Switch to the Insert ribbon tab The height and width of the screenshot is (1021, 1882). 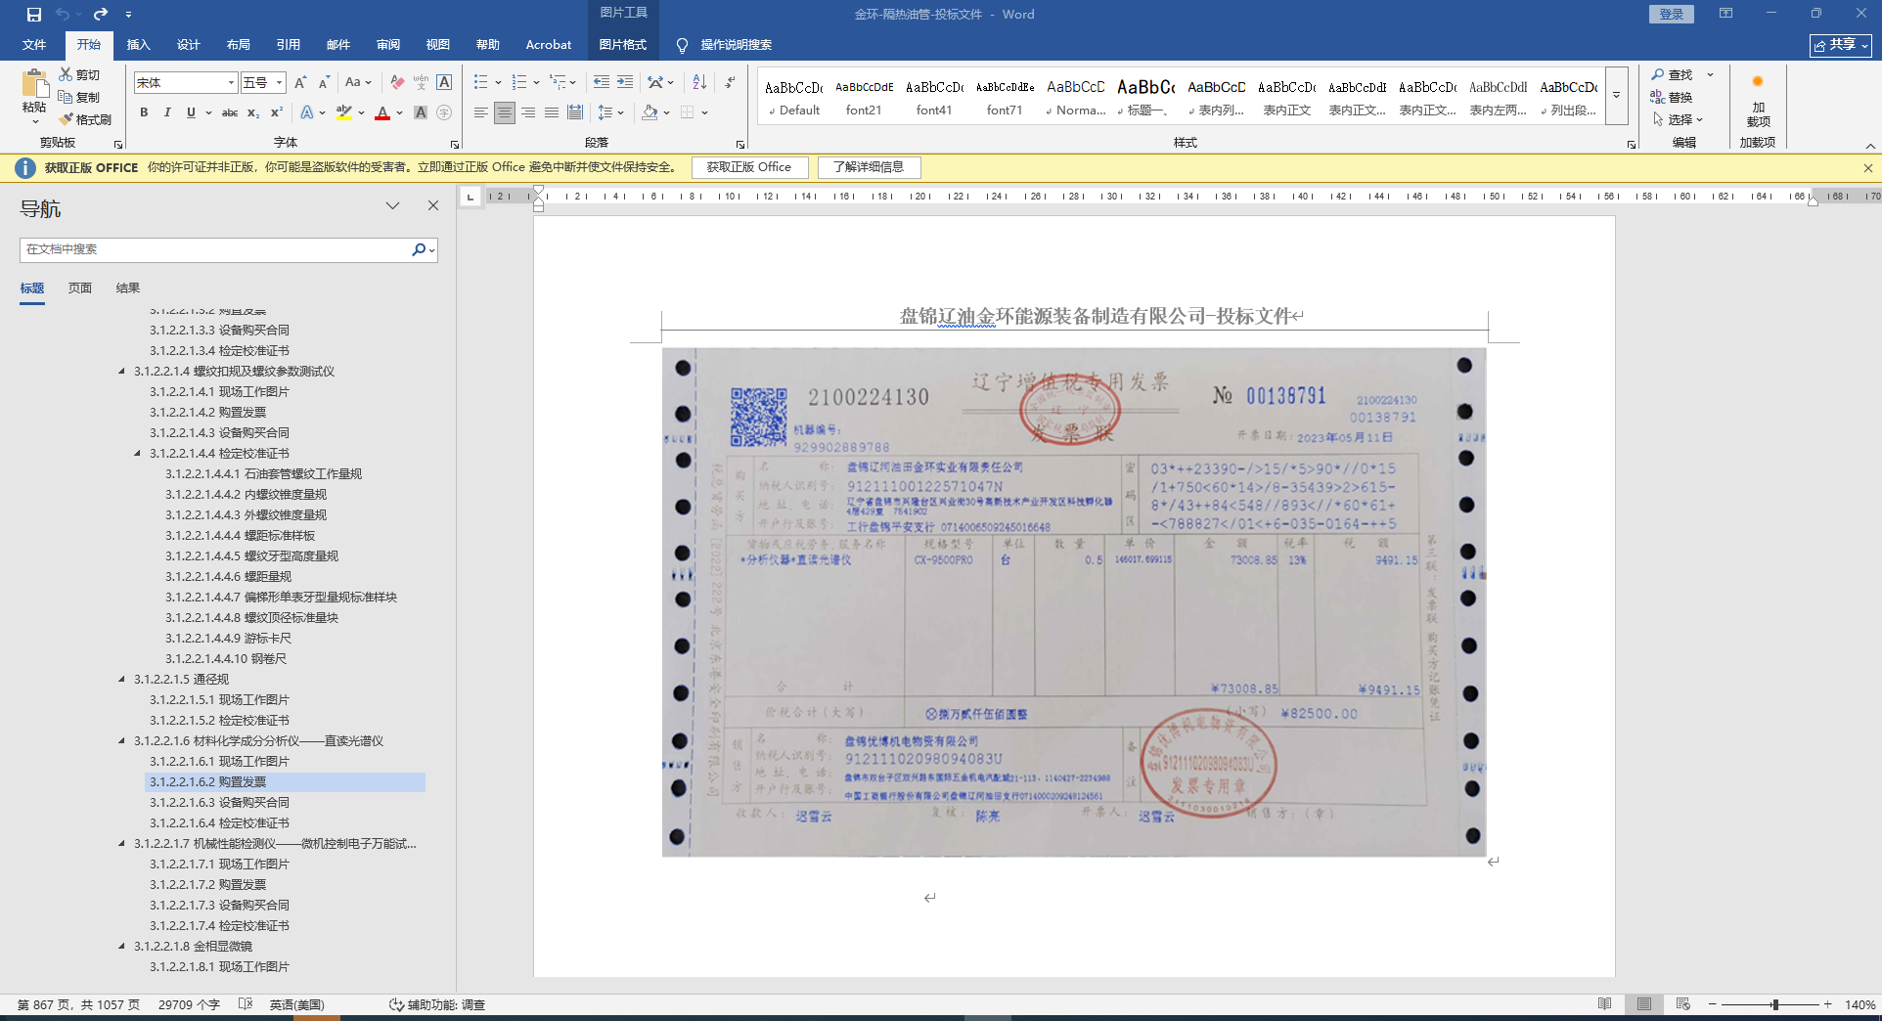click(x=139, y=45)
